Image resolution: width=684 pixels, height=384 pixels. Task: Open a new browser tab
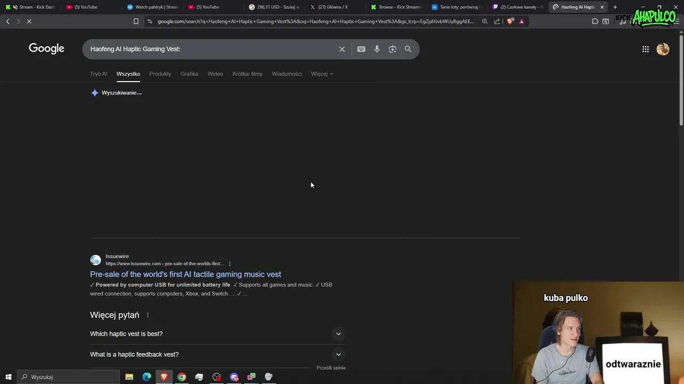615,7
